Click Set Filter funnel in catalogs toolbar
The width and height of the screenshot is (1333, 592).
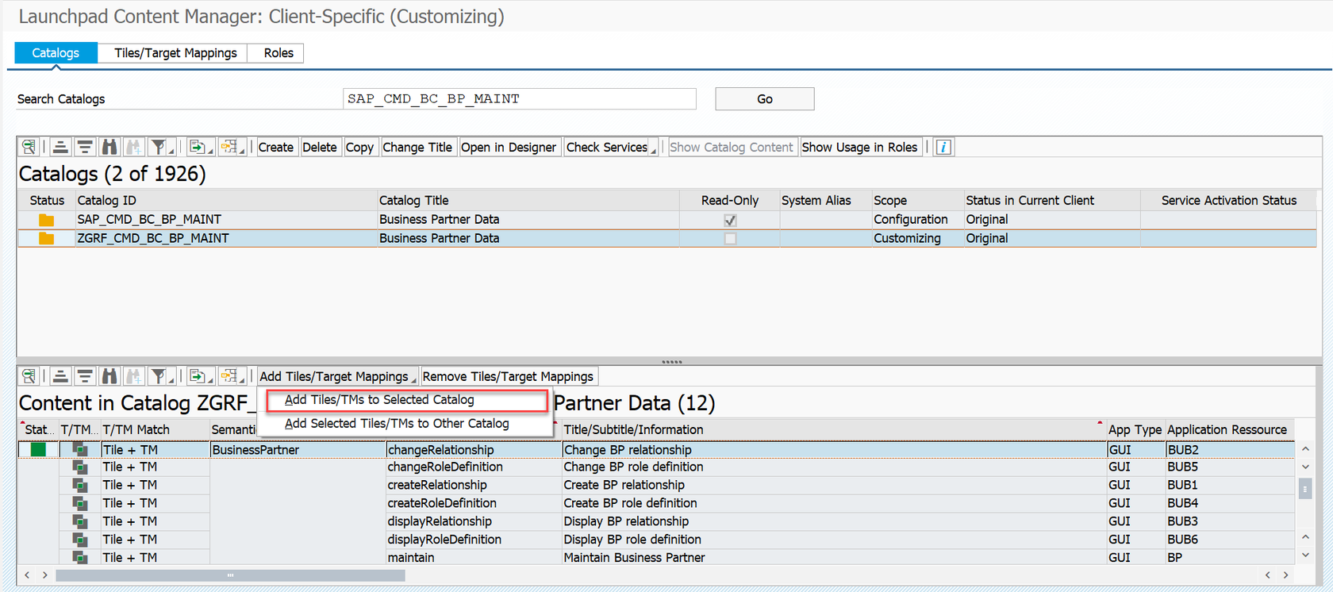[x=158, y=147]
